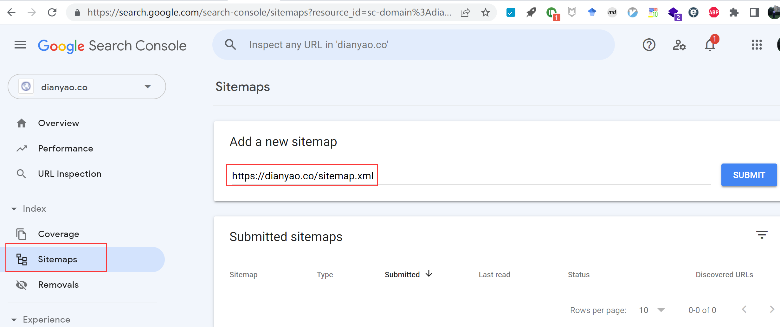The image size is (780, 327).
Task: Collapse the Index section chevron
Action: [14, 208]
